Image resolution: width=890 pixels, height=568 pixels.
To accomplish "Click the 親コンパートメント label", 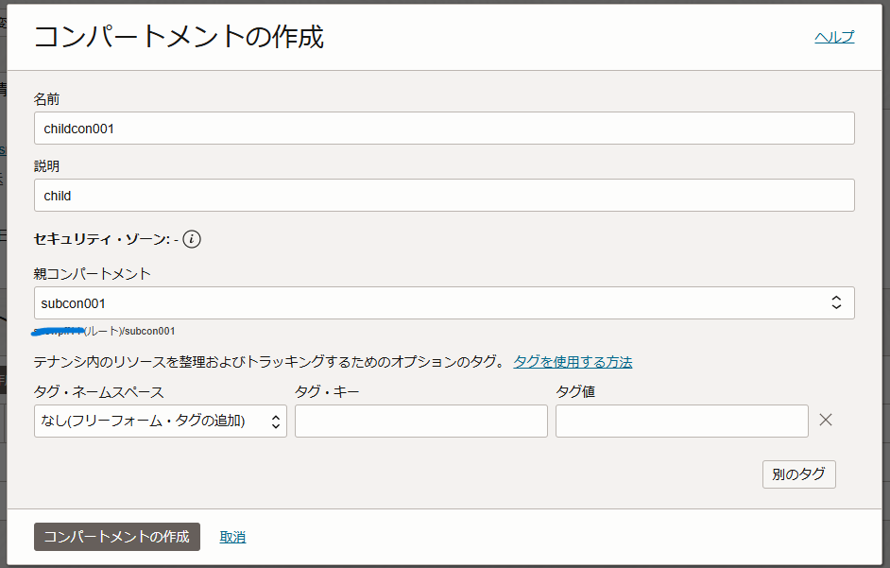I will pyautogui.click(x=92, y=274).
